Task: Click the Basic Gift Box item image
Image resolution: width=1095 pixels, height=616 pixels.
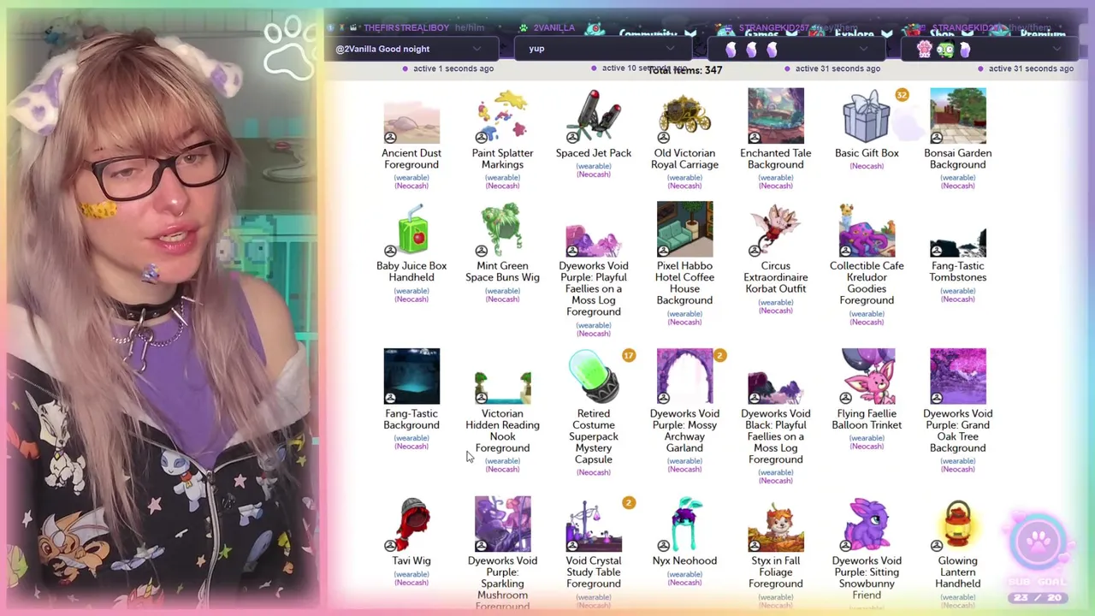Action: tap(867, 115)
